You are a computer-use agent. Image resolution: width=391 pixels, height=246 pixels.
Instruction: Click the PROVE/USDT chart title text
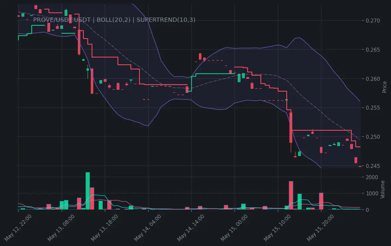point(114,20)
